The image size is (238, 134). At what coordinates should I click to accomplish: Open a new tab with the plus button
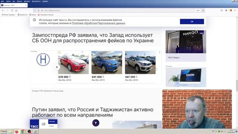pos(30,5)
